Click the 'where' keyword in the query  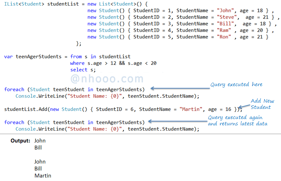coord(77,63)
